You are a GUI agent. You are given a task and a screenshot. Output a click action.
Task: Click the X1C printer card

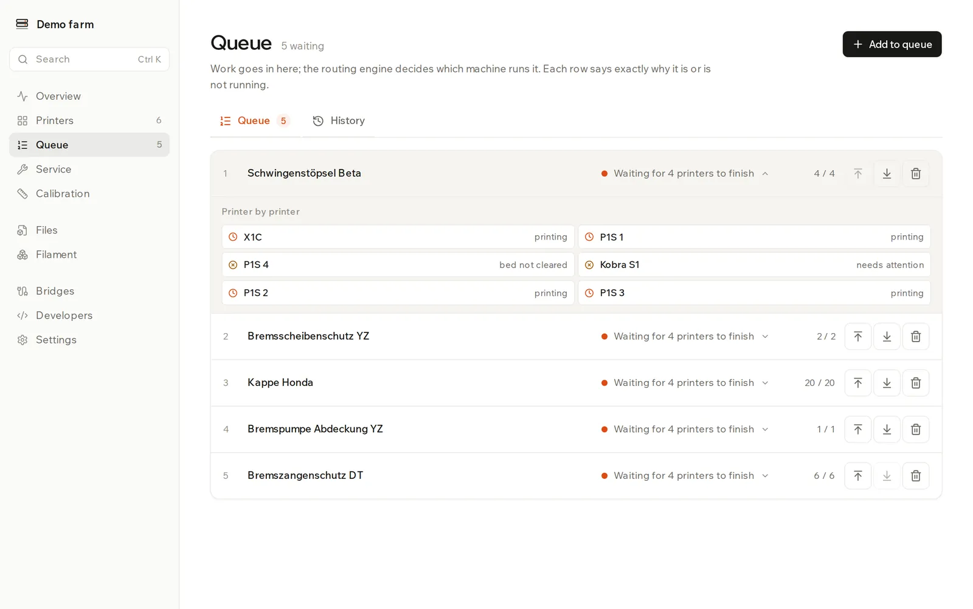pyautogui.click(x=398, y=237)
